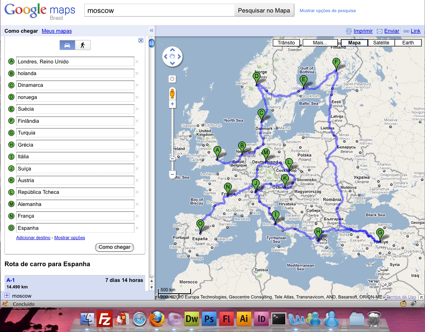Select the car driving mode icon
The image size is (425, 332).
(x=67, y=45)
